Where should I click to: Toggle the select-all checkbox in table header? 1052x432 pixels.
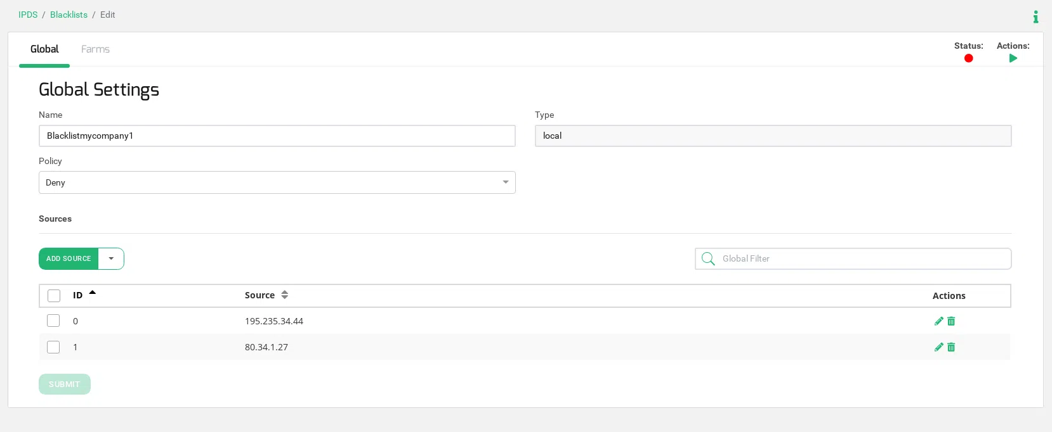[54, 296]
